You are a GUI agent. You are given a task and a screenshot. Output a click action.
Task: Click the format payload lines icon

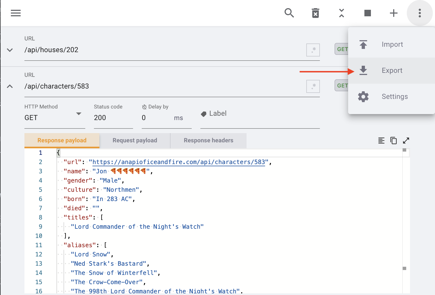[381, 140]
